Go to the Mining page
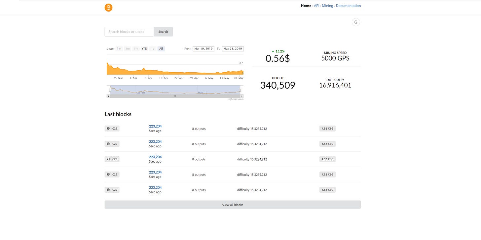The height and width of the screenshot is (240, 481). pos(327,6)
